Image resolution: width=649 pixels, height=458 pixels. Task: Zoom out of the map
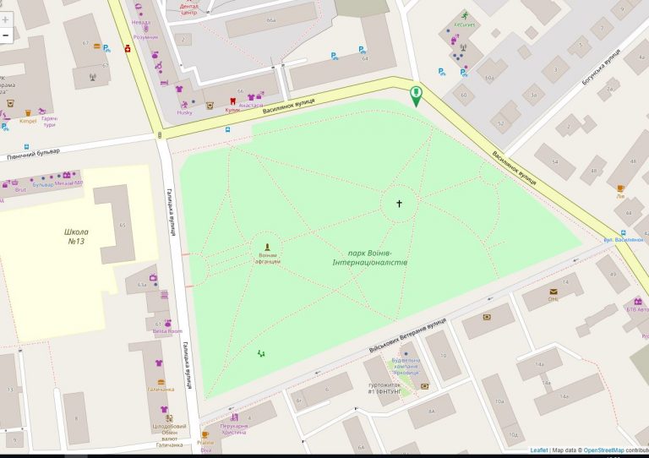point(6,35)
